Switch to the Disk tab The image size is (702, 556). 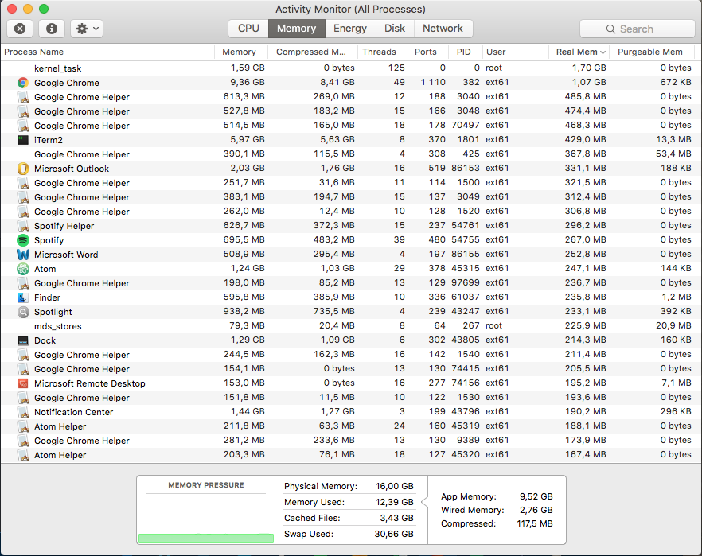[395, 29]
